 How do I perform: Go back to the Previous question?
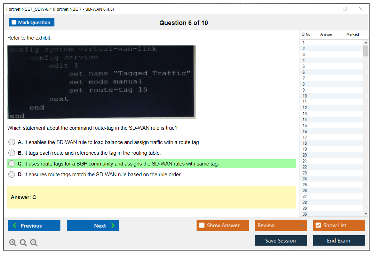[34, 226]
